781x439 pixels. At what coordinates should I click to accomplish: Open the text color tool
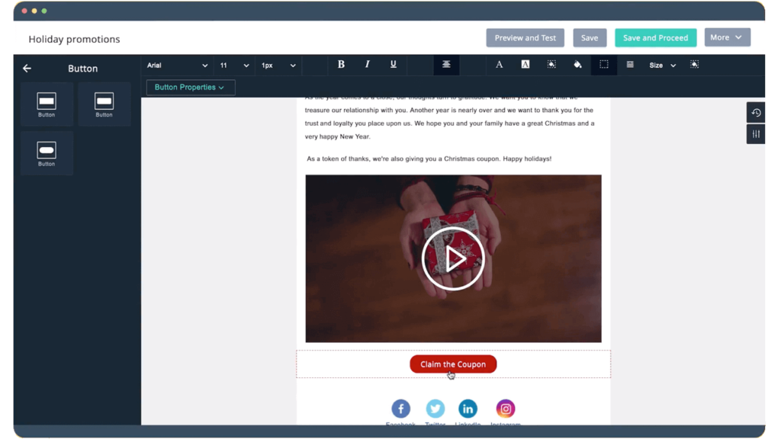point(499,64)
